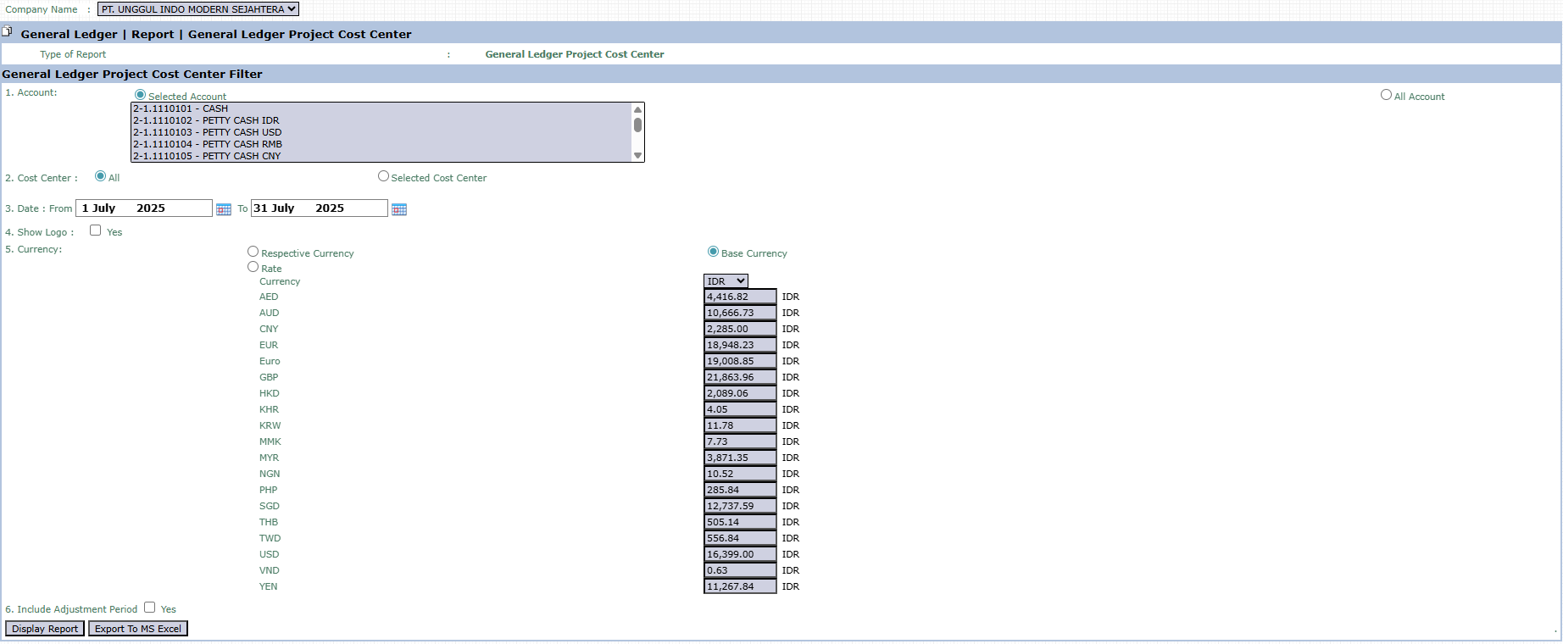
Task: Click the page icon beside General Ledger title
Action: point(7,32)
